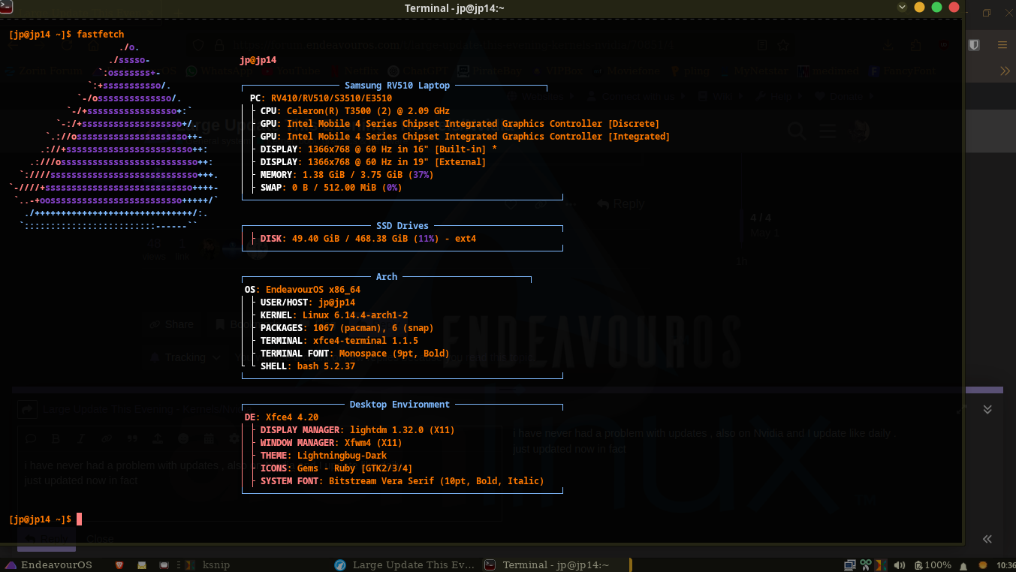Click the 'jp@jp14' purple heading above the boxes
The height and width of the screenshot is (572, 1016).
click(258, 60)
